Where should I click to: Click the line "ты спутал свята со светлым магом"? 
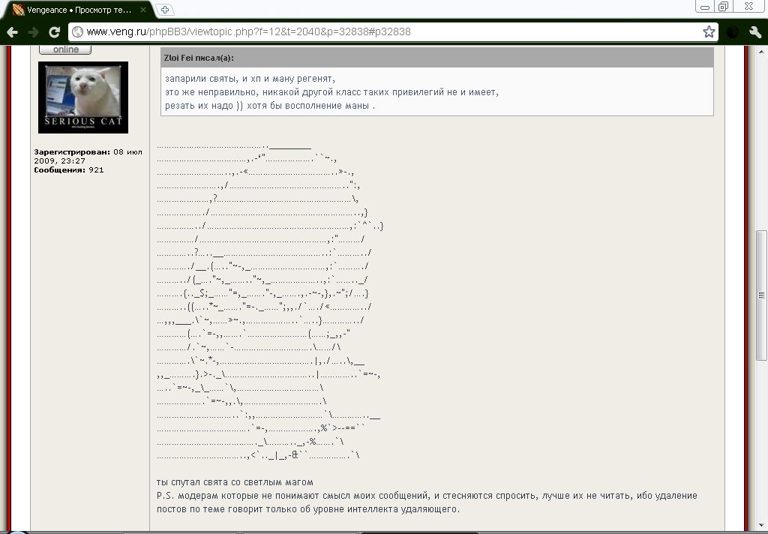point(235,482)
